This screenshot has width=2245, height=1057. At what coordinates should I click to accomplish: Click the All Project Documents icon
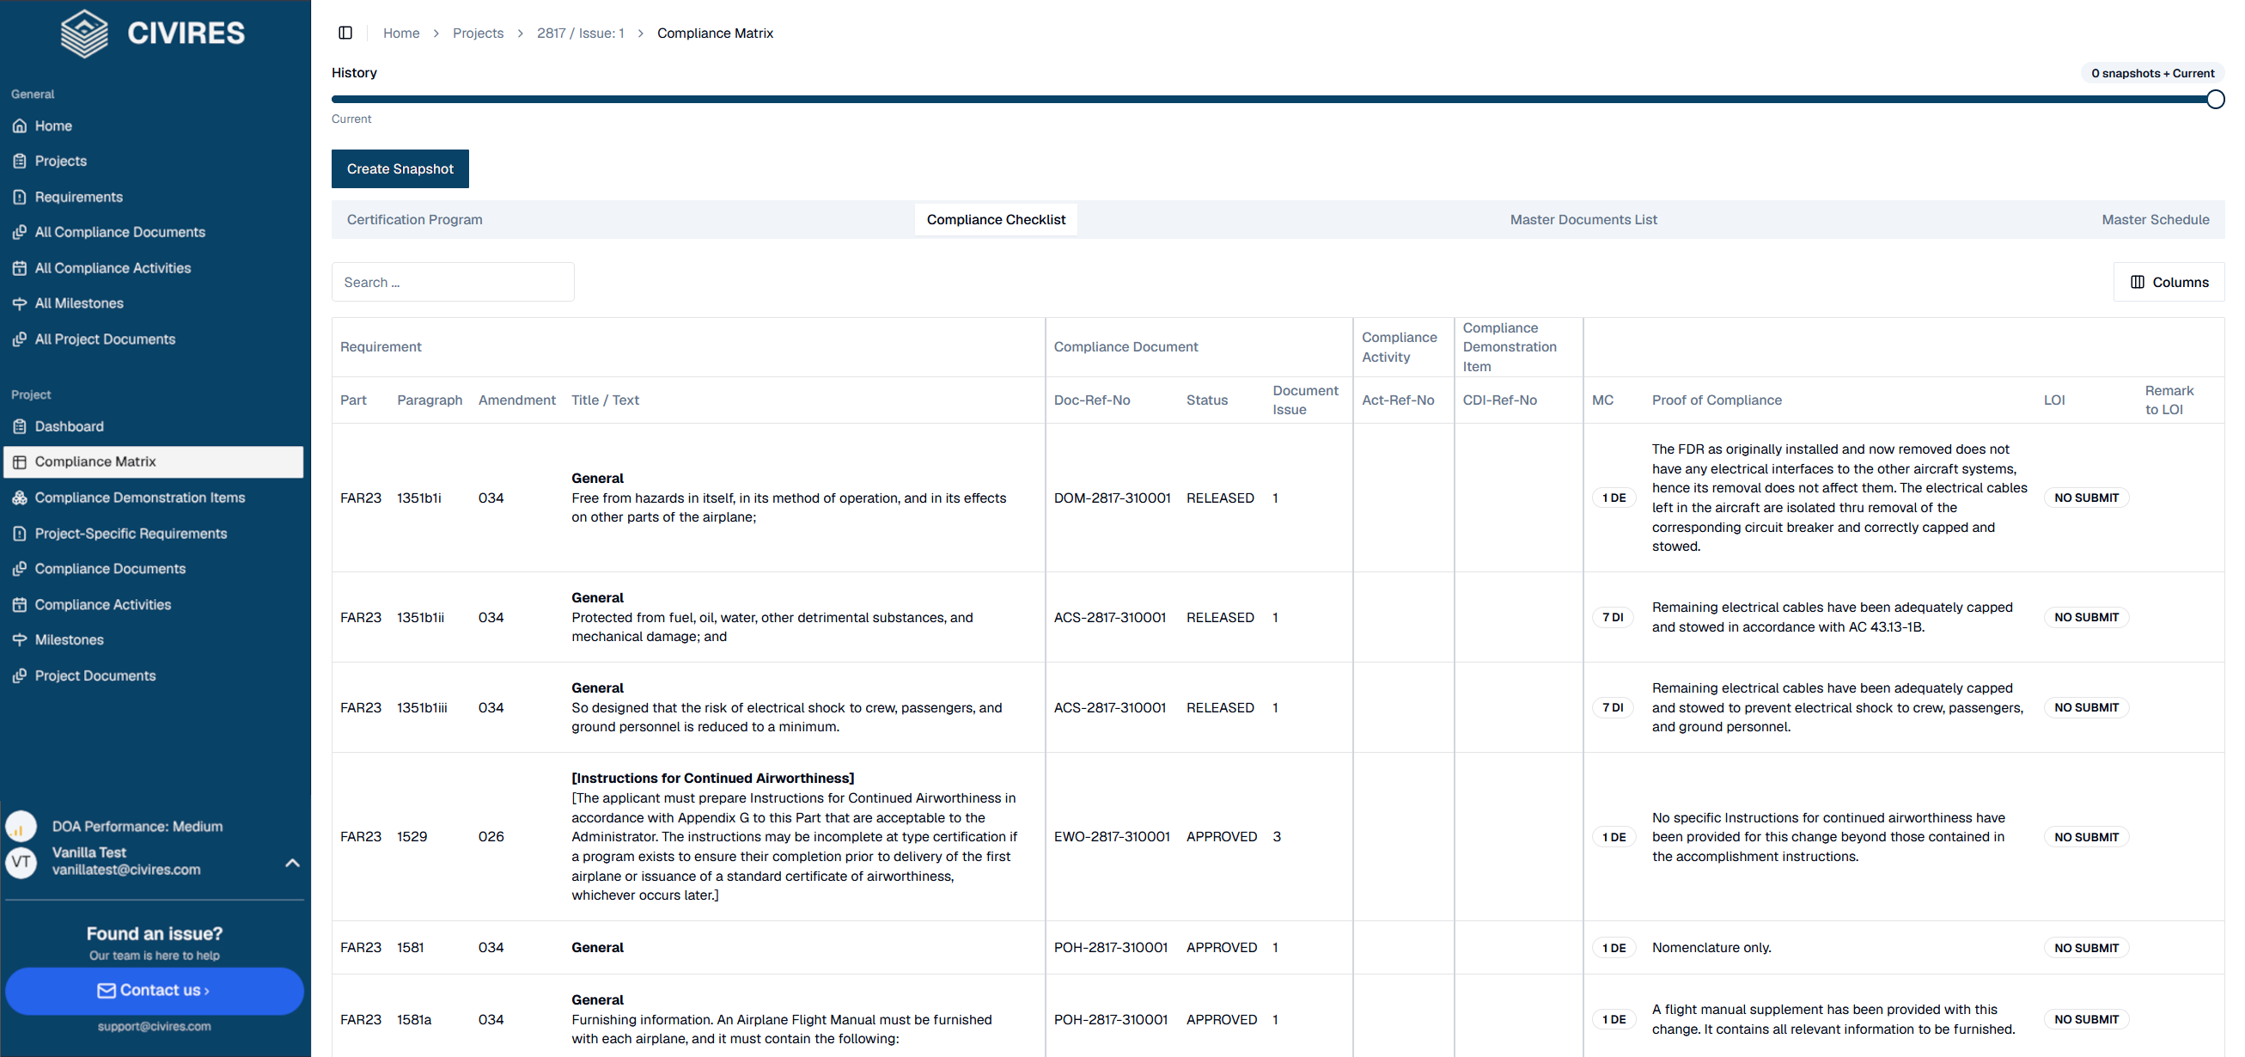[x=19, y=339]
